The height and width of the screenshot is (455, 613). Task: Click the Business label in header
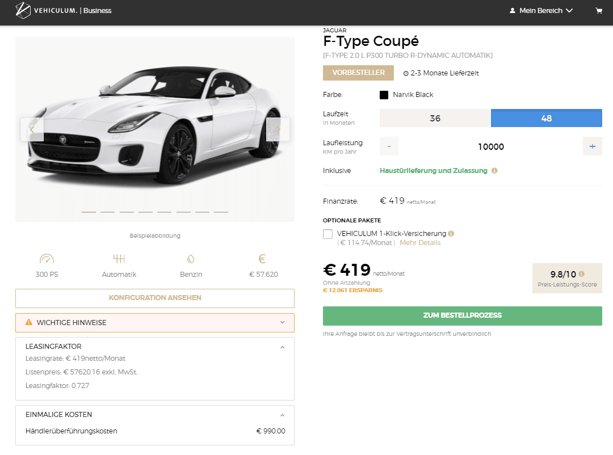coord(98,11)
